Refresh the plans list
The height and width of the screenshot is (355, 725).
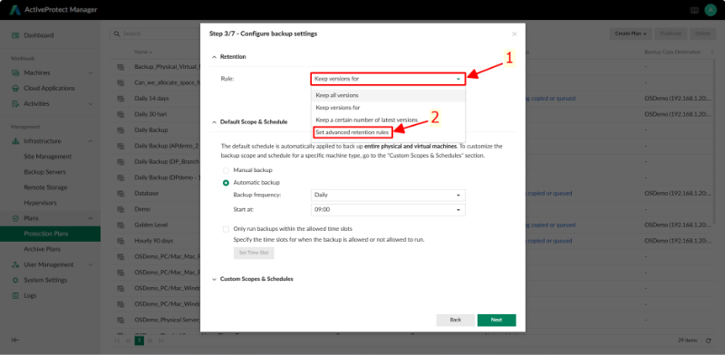click(708, 341)
